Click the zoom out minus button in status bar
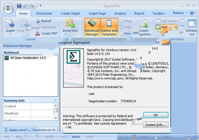This screenshot has width=199, height=140. 156,137
